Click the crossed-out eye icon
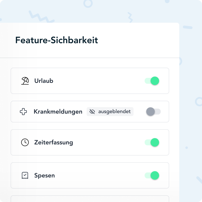The width and height of the screenshot is (202, 202). (92, 112)
